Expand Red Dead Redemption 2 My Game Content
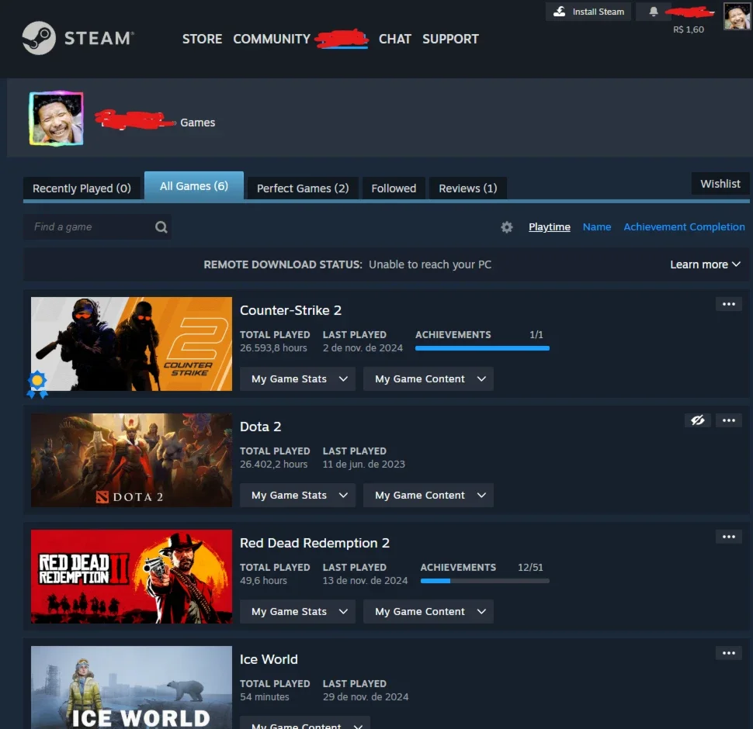This screenshot has width=753, height=729. (x=428, y=611)
